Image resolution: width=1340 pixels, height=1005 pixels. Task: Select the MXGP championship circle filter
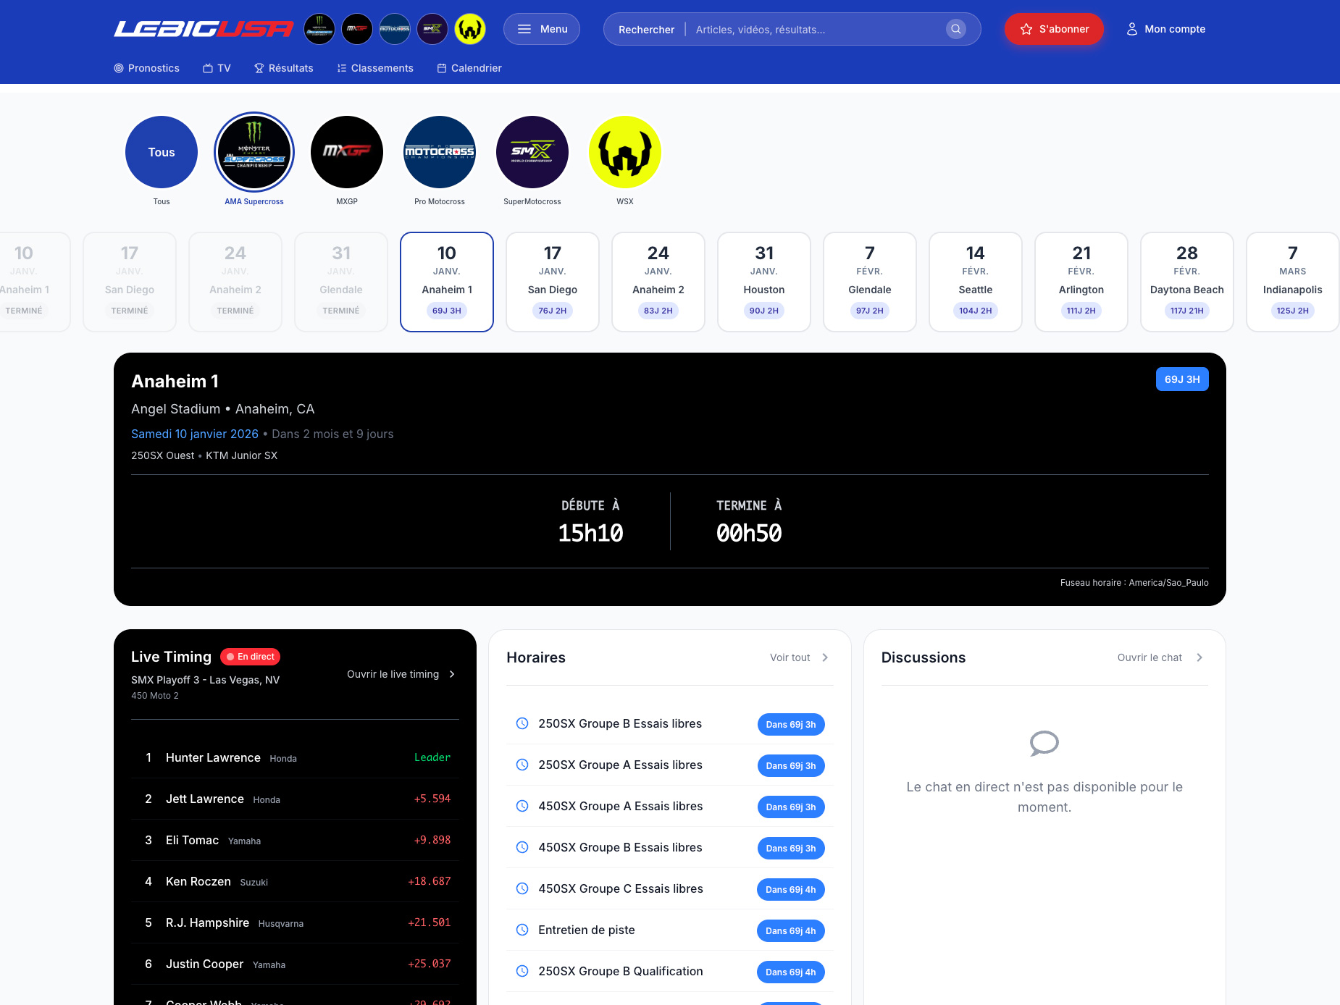click(347, 152)
